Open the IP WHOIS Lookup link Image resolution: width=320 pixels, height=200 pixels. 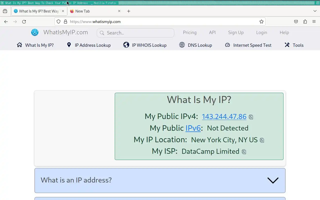[x=149, y=45]
